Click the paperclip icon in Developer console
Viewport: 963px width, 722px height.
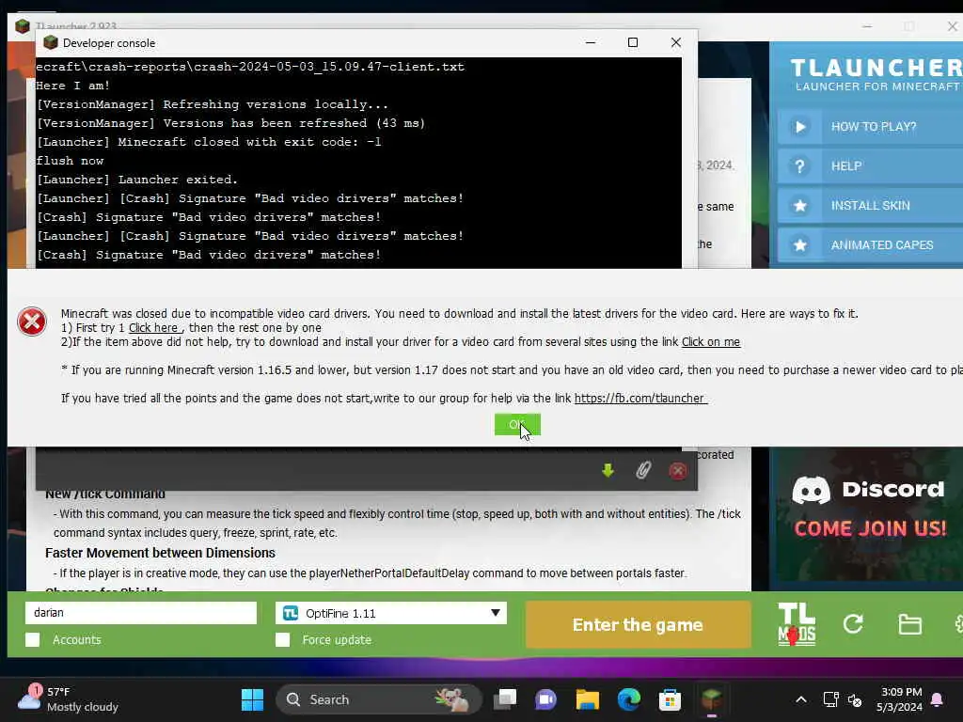coord(642,470)
